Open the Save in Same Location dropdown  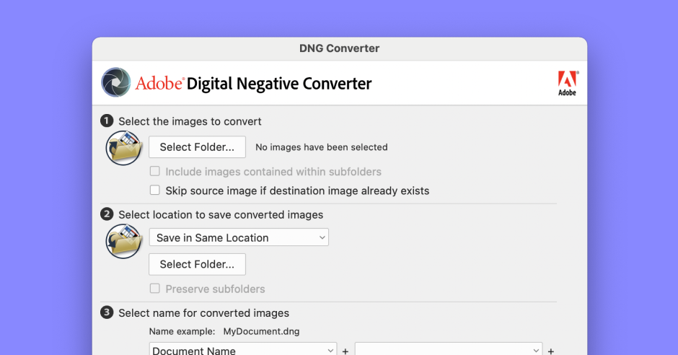[x=239, y=237]
